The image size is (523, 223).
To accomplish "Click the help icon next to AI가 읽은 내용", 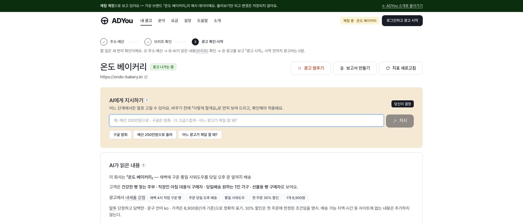I will click(144, 165).
